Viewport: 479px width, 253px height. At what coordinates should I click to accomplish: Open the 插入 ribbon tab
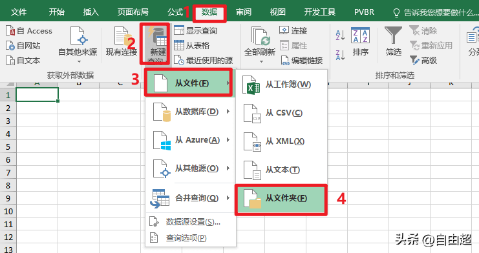click(x=91, y=12)
